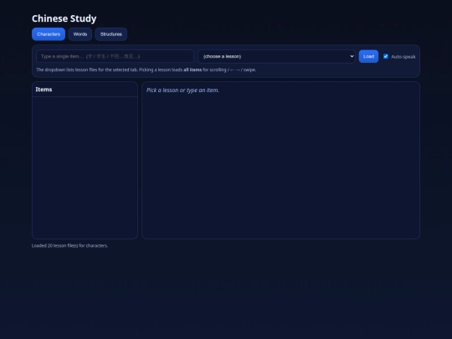452x339 pixels.
Task: Click the Load button
Action: pos(368,56)
